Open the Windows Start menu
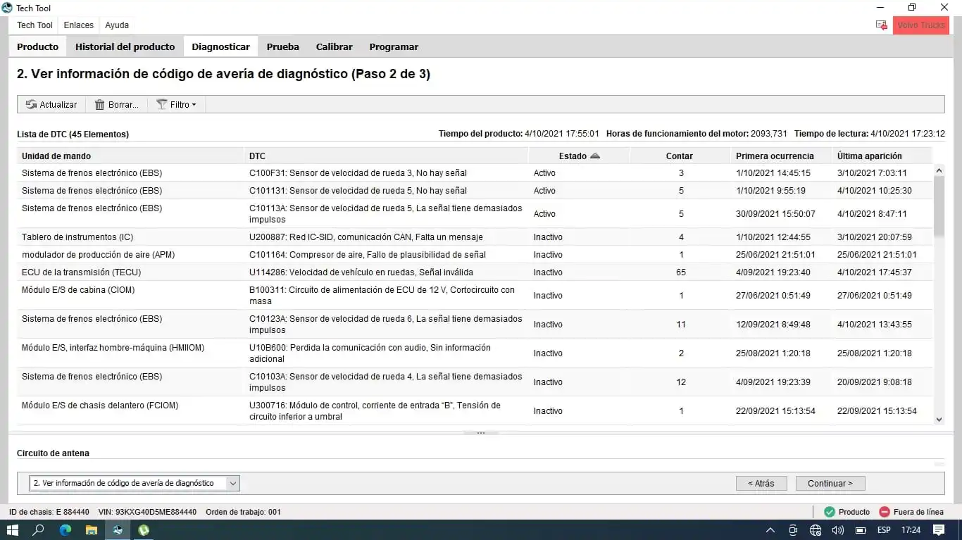962x540 pixels. point(12,529)
